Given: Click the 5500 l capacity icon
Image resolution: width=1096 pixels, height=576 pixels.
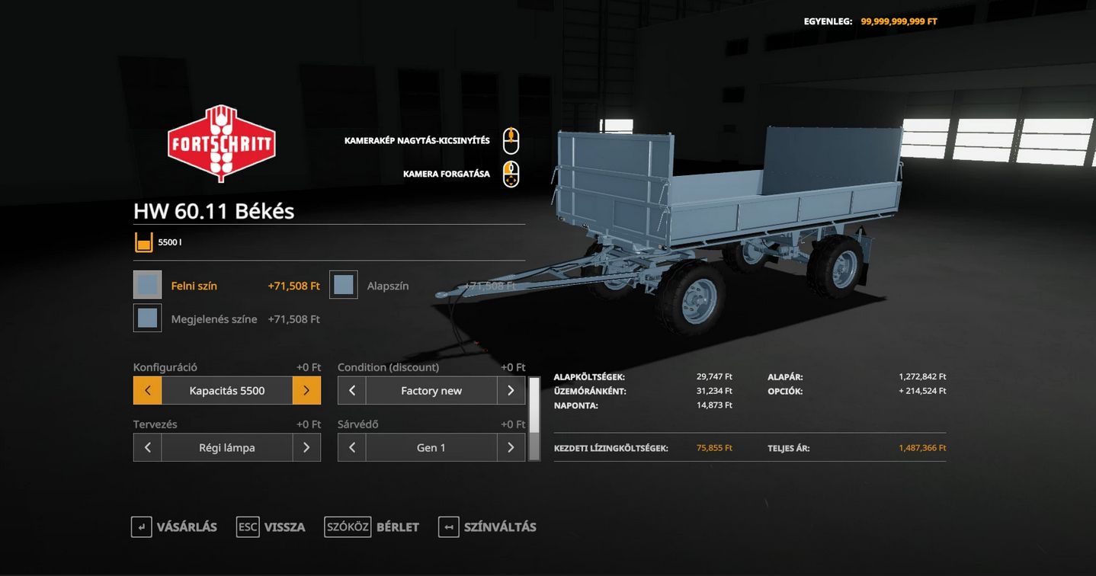Looking at the screenshot, I should click(x=143, y=242).
